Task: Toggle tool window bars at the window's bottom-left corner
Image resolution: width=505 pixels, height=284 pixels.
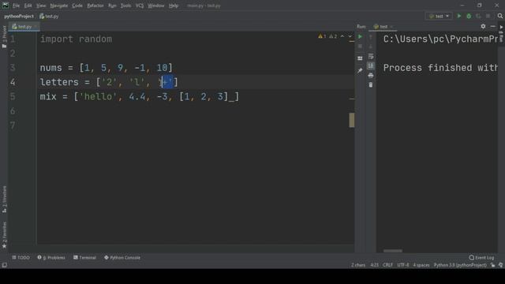Action: (4, 265)
